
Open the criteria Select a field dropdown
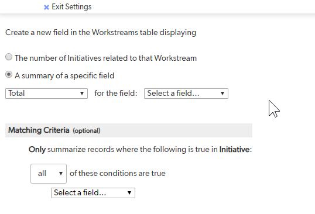point(93,193)
